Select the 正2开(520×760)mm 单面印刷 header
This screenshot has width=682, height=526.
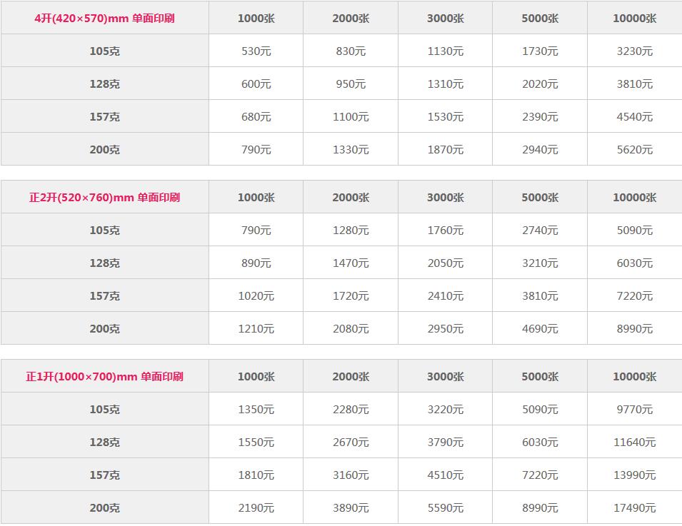point(104,198)
